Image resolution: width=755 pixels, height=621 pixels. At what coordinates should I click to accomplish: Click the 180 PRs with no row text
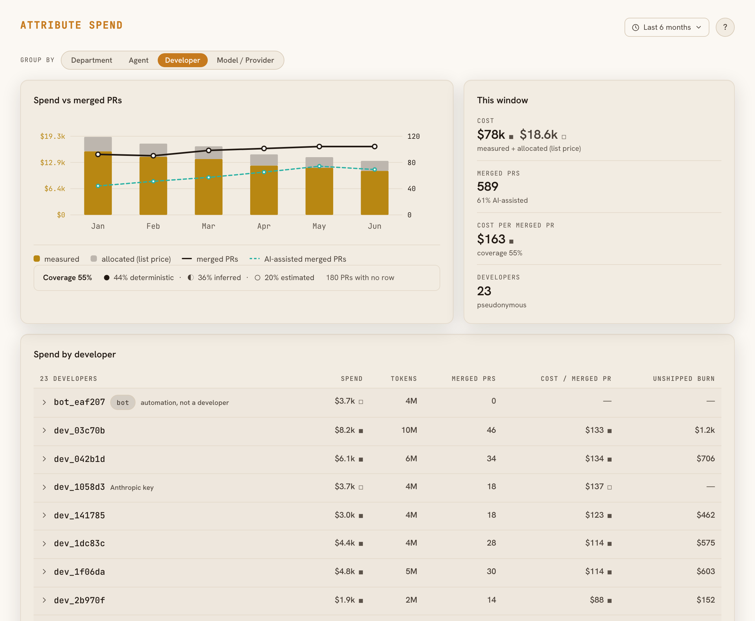coord(360,278)
